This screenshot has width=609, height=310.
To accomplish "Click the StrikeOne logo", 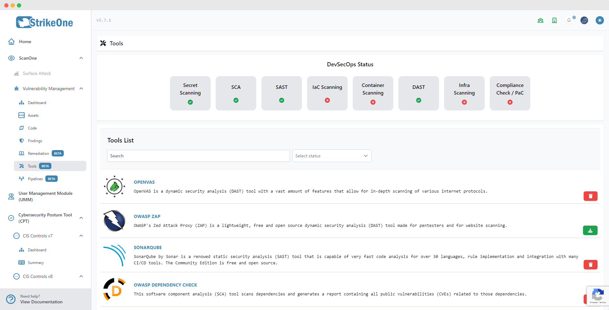I will click(44, 22).
